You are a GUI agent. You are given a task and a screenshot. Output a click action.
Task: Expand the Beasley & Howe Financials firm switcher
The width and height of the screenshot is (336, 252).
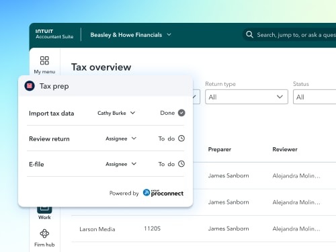point(131,35)
